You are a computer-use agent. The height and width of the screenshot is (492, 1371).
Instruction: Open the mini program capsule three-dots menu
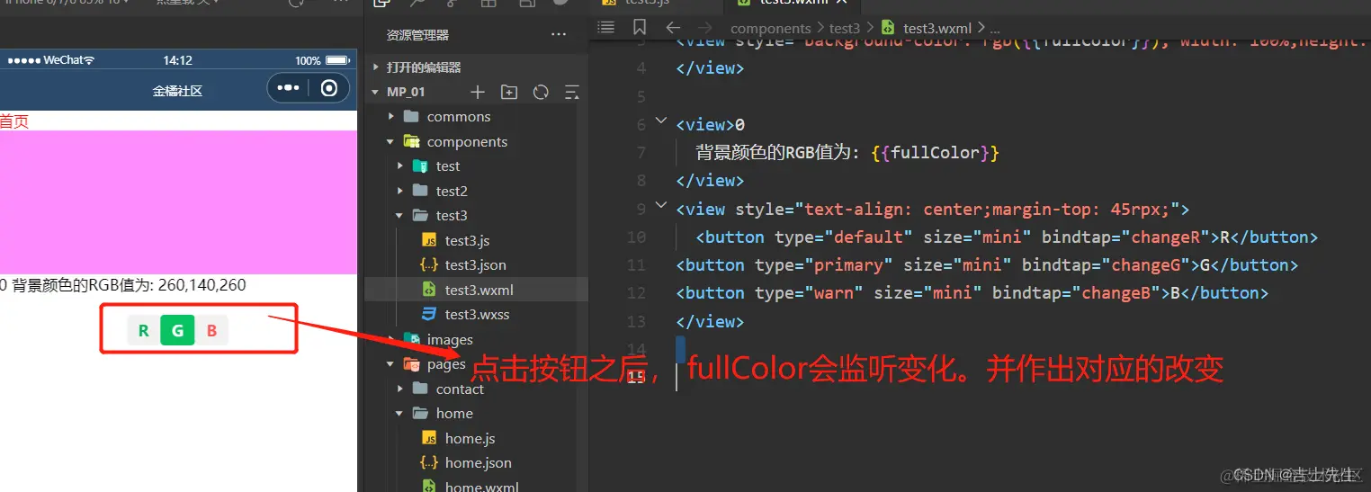(288, 88)
